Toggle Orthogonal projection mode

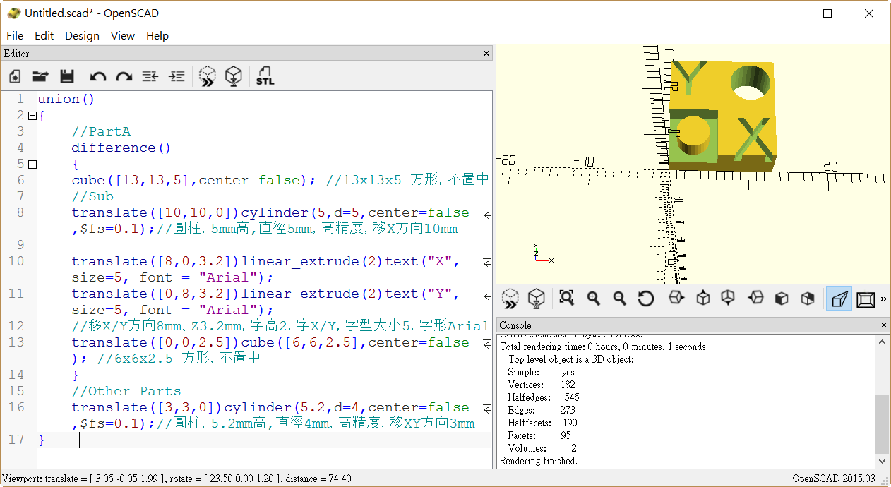tap(866, 299)
